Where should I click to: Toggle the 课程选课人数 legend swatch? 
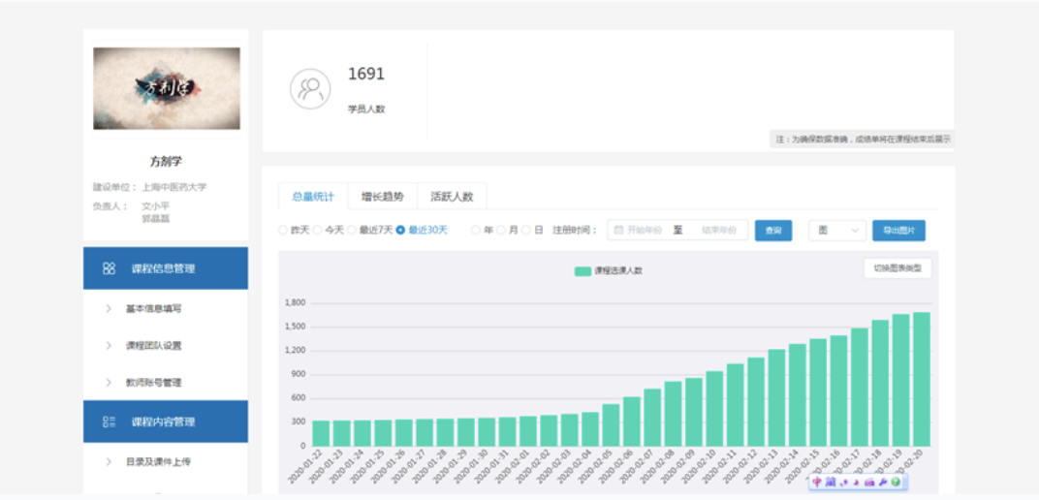(582, 270)
